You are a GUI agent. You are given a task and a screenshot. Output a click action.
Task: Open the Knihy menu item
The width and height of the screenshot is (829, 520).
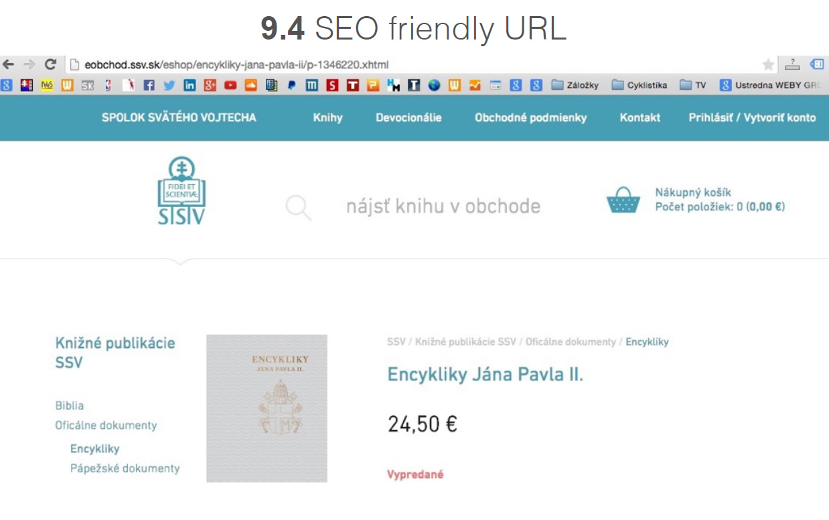327,117
